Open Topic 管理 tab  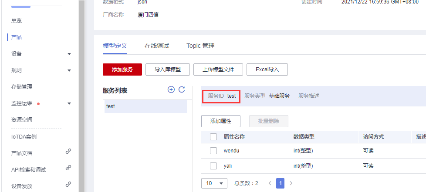[x=200, y=46]
